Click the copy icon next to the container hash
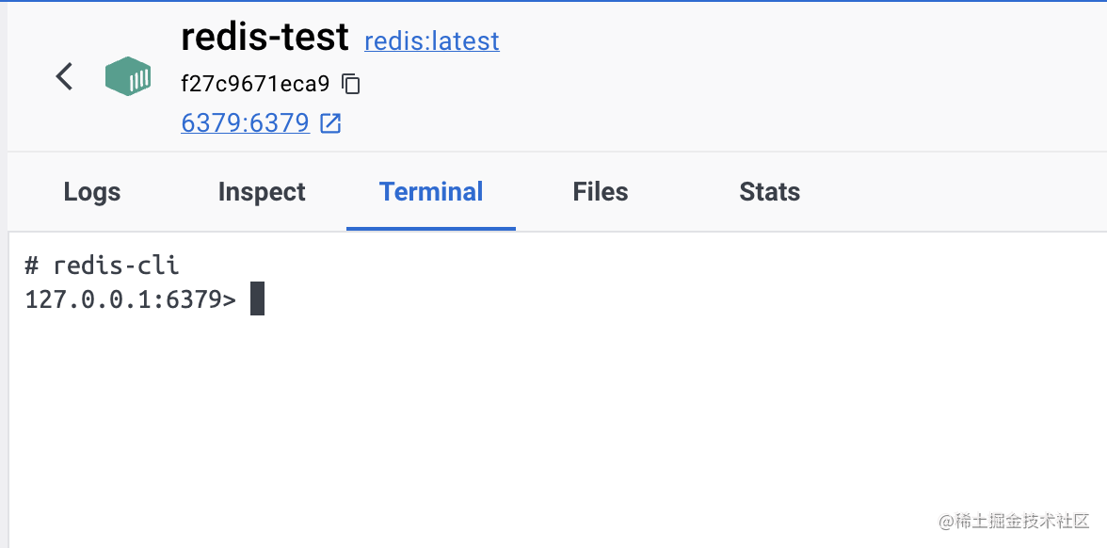The image size is (1107, 548). 352,84
